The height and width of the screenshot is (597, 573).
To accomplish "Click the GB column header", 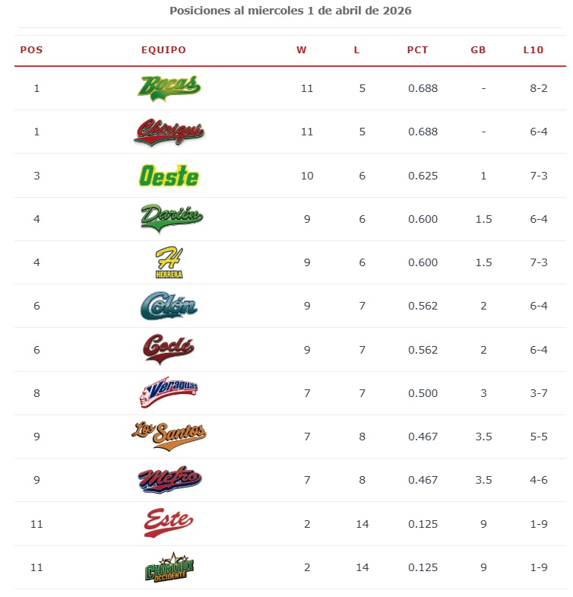I will coord(478,50).
